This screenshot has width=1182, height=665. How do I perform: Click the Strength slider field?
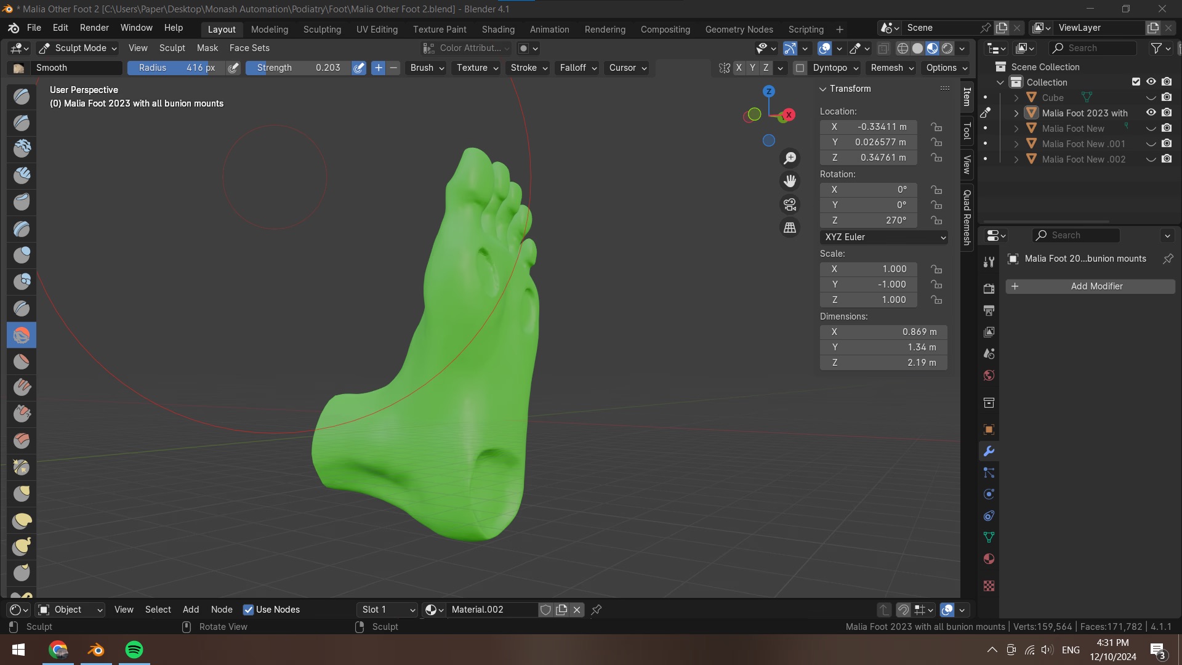[298, 68]
